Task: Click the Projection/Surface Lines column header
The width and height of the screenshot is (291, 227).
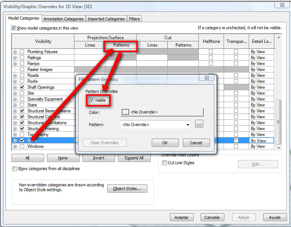Action: pyautogui.click(x=90, y=45)
